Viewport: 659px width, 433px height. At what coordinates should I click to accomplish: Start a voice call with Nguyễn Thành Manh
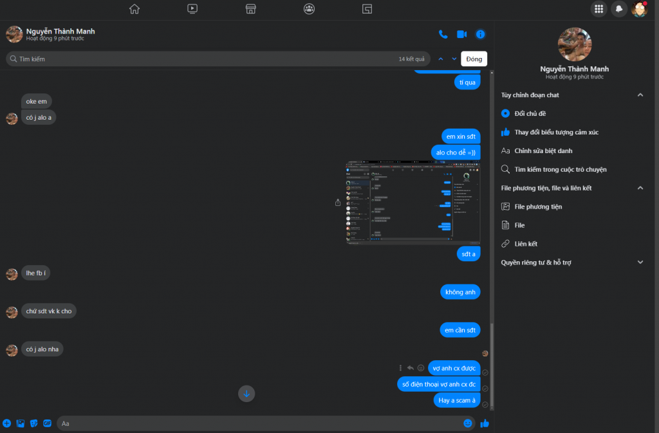coord(443,34)
